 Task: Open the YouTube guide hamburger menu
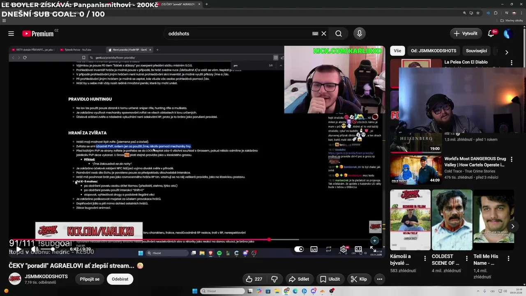(11, 34)
